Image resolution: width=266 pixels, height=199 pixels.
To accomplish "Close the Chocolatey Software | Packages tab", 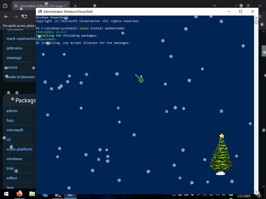I will coord(65,6).
